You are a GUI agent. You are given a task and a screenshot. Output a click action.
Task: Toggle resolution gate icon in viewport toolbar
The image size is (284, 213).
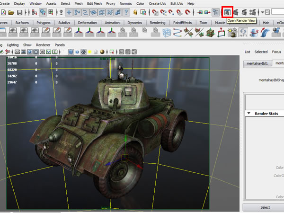[x=30, y=52]
